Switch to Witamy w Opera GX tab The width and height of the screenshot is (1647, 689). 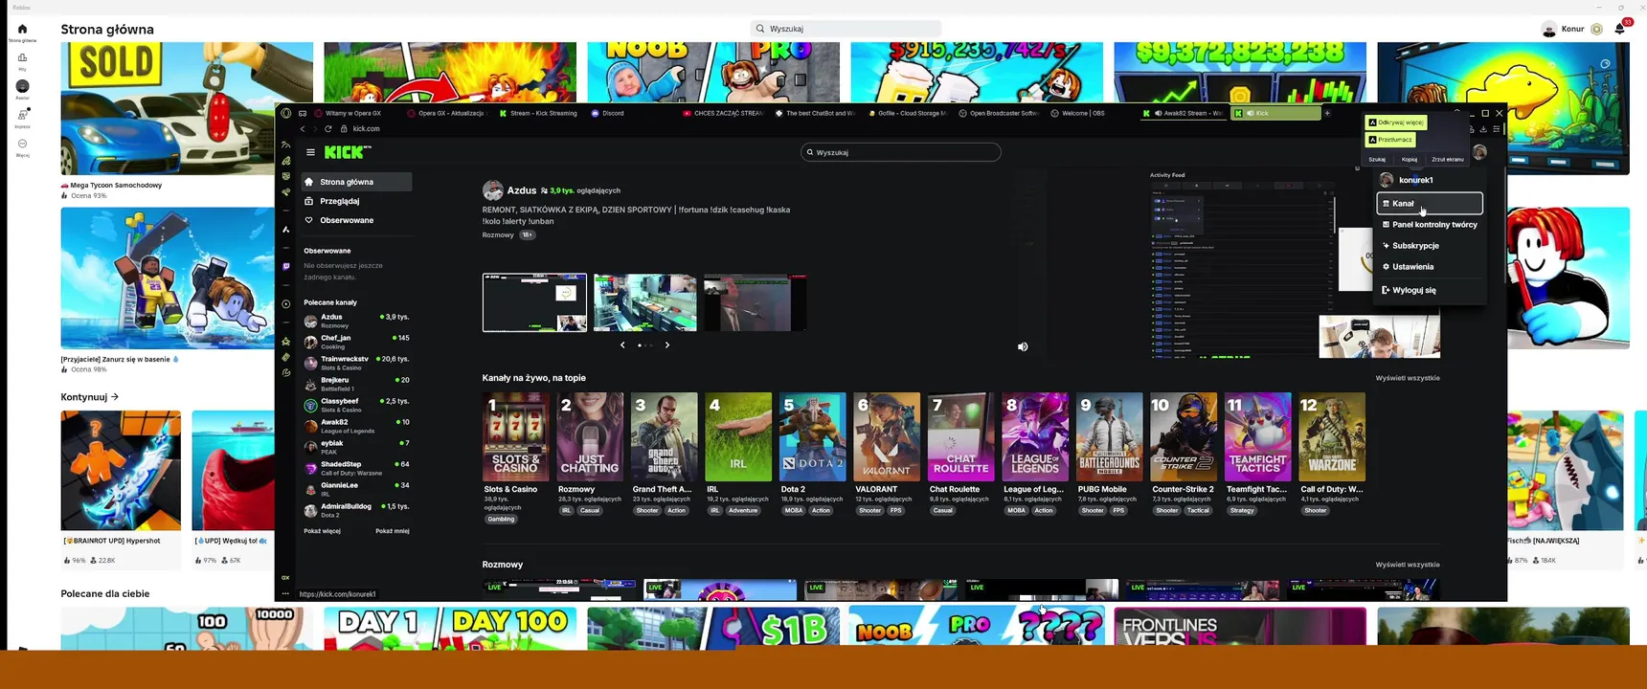click(357, 113)
